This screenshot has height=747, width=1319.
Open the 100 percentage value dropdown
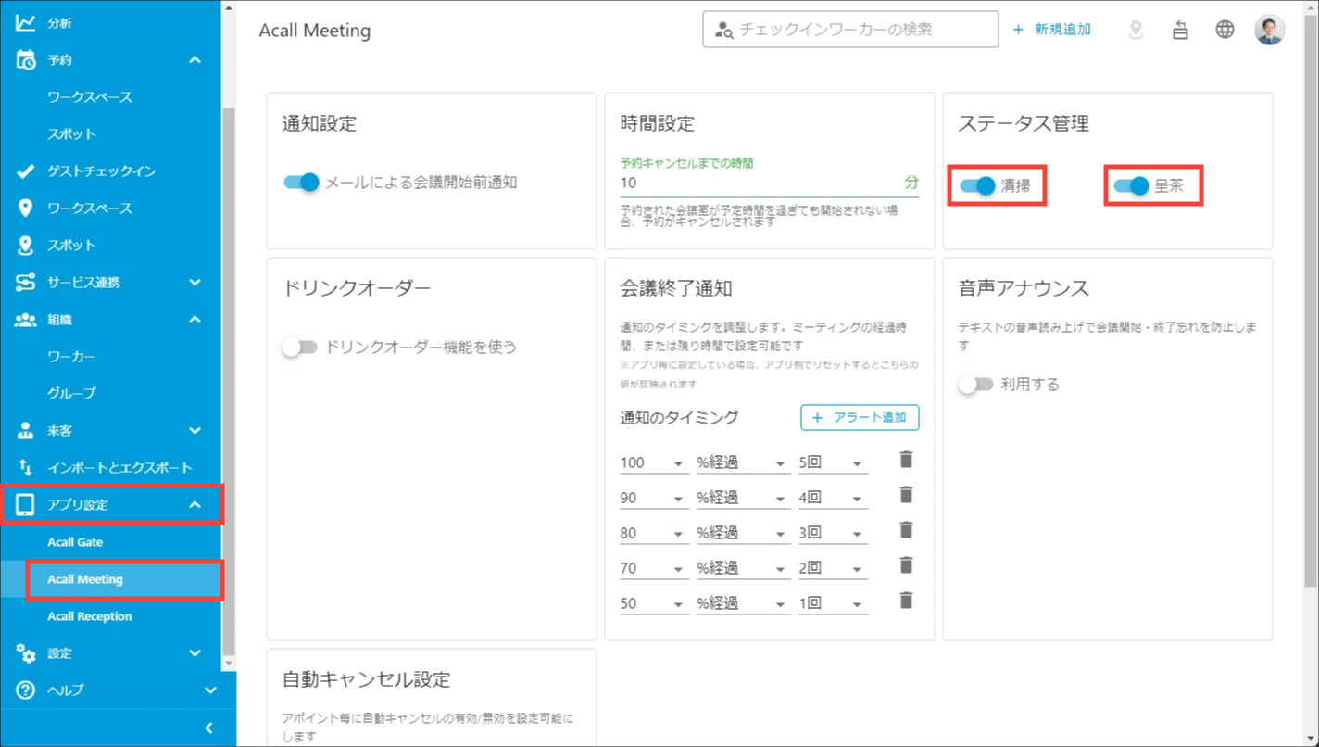[x=654, y=462]
